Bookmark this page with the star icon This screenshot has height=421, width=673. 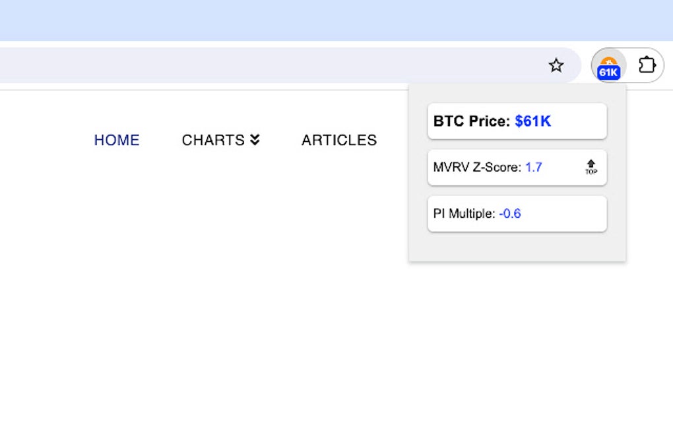[556, 65]
